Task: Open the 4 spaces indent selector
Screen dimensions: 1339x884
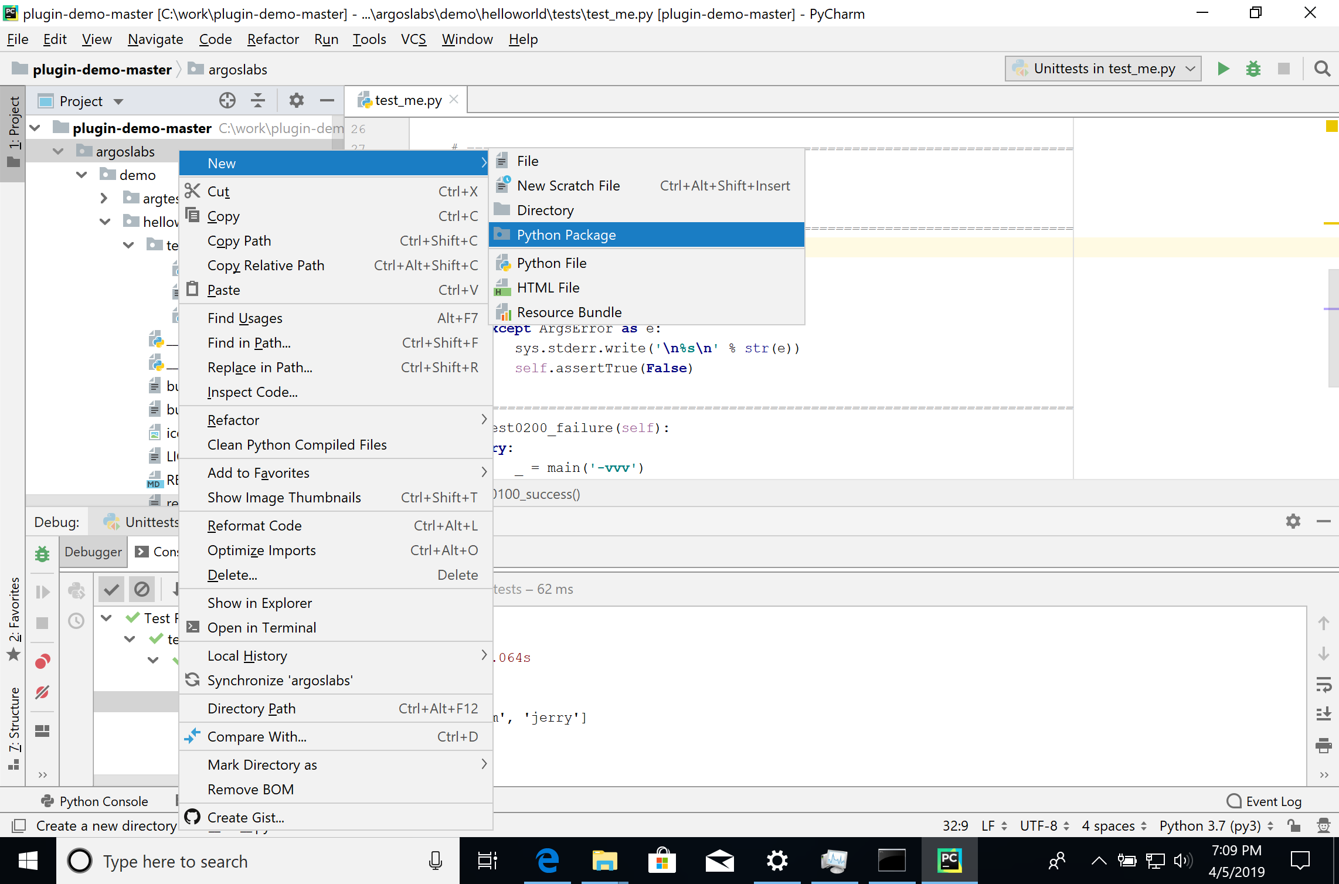Action: pos(1114,825)
